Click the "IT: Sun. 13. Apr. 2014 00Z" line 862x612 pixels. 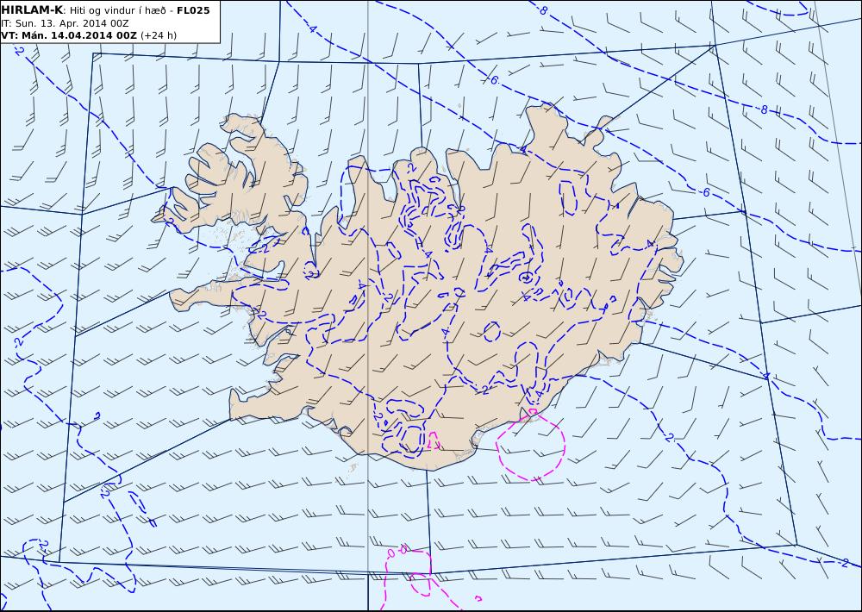(65, 23)
